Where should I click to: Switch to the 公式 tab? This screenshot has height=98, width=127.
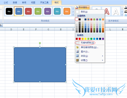(x=6, y=3)
